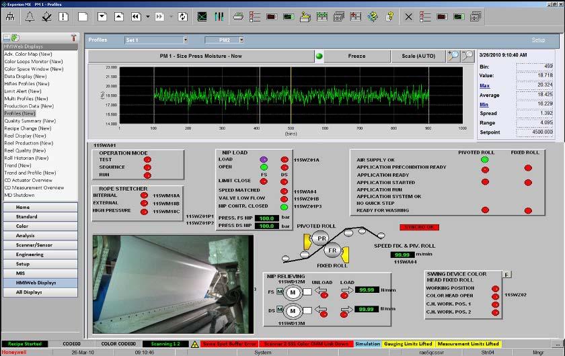This screenshot has width=565, height=356.
Task: Click the Min link in statistics panel
Action: 484,104
